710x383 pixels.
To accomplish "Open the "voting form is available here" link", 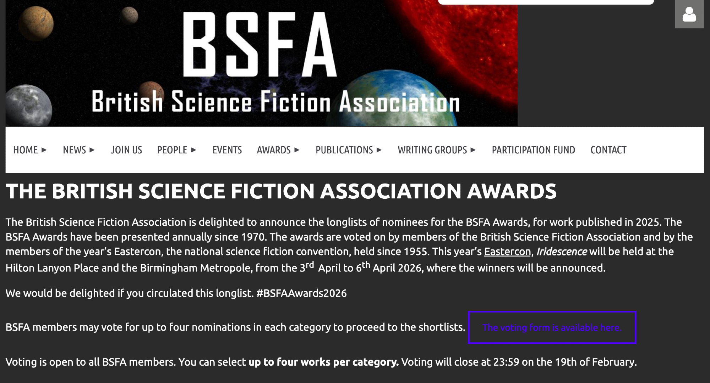I will click(552, 328).
